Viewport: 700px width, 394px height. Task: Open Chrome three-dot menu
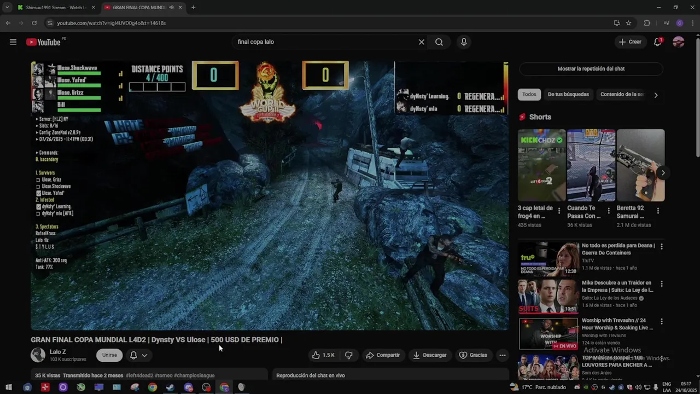[x=692, y=23]
